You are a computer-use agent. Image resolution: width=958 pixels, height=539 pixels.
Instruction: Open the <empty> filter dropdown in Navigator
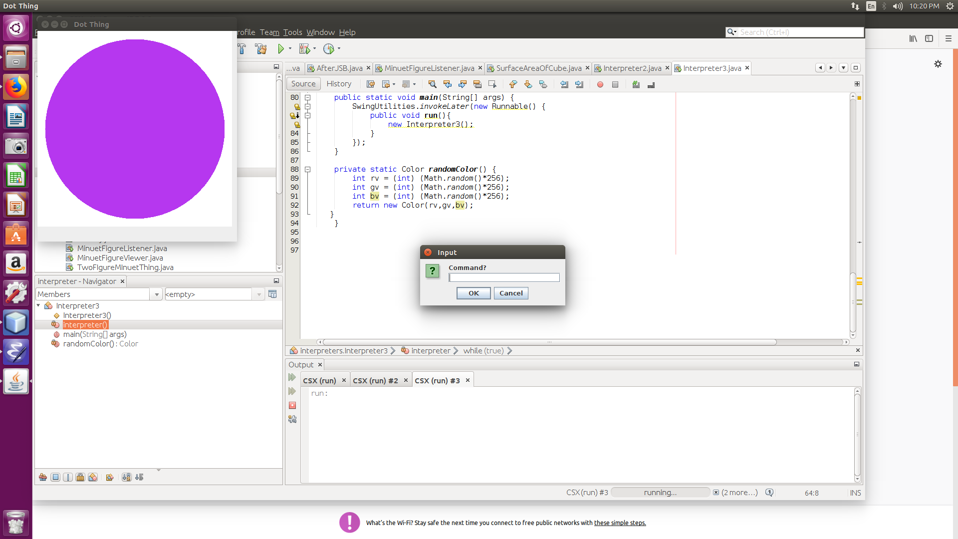(259, 294)
